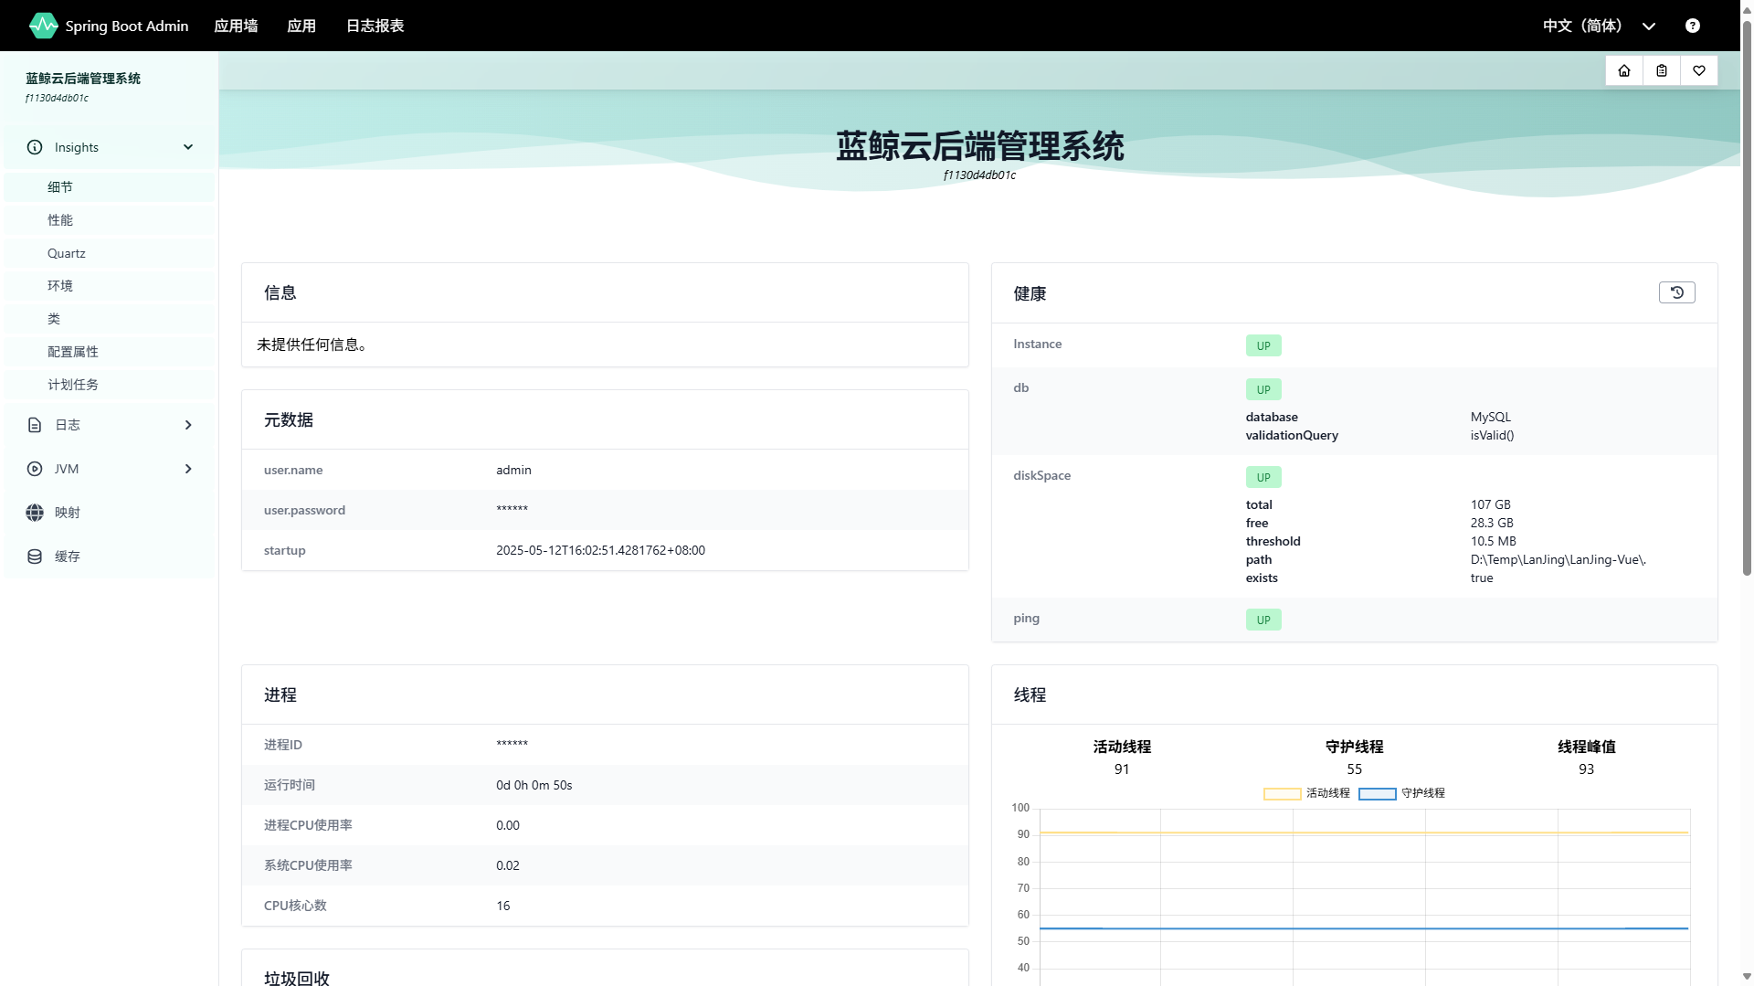The image size is (1754, 986).
Task: Toggle 守护线程 legend in thread chart
Action: (1402, 793)
